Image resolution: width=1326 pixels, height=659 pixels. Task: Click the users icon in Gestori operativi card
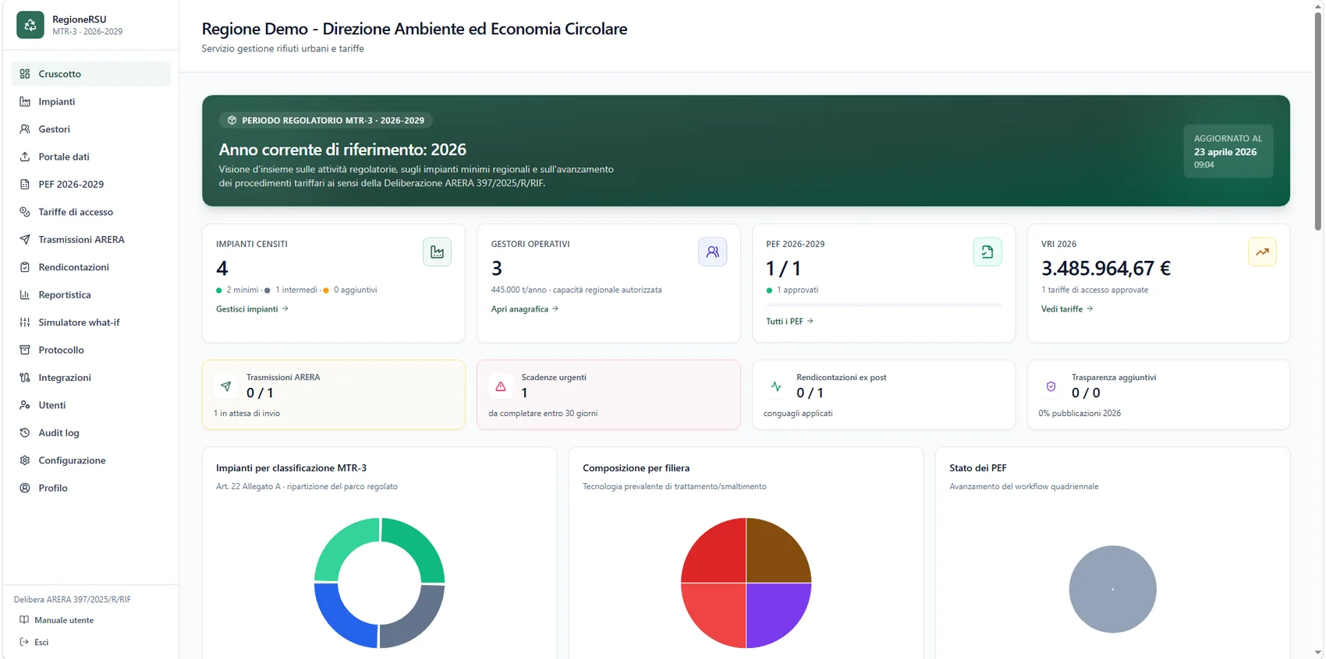(x=712, y=252)
